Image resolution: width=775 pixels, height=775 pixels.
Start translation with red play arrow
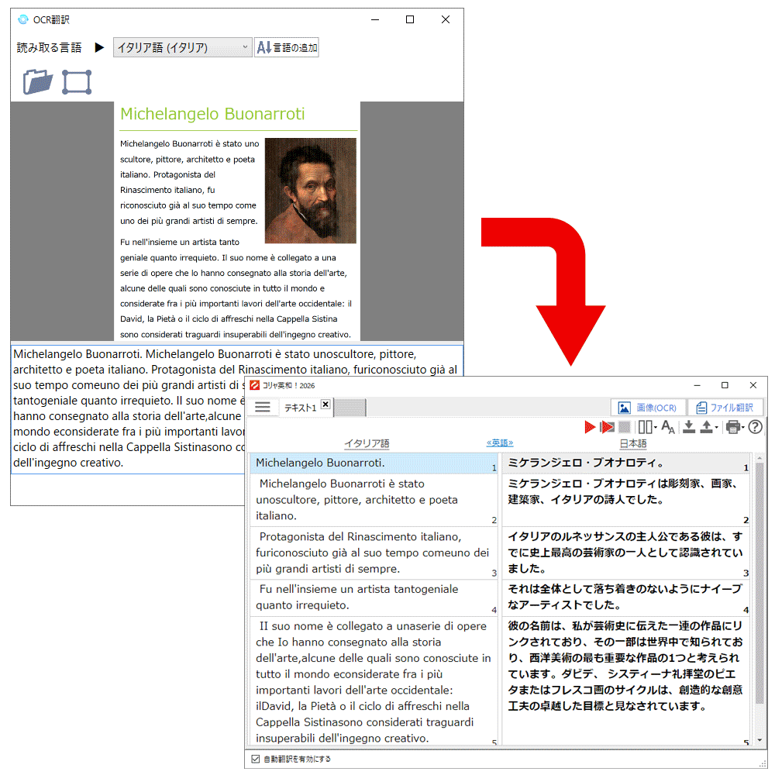(590, 427)
